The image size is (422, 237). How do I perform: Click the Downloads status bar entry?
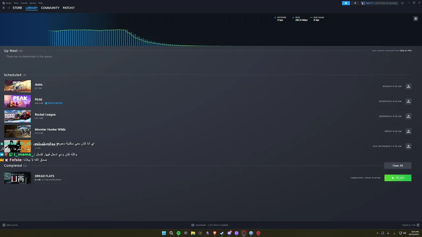pyautogui.click(x=210, y=225)
